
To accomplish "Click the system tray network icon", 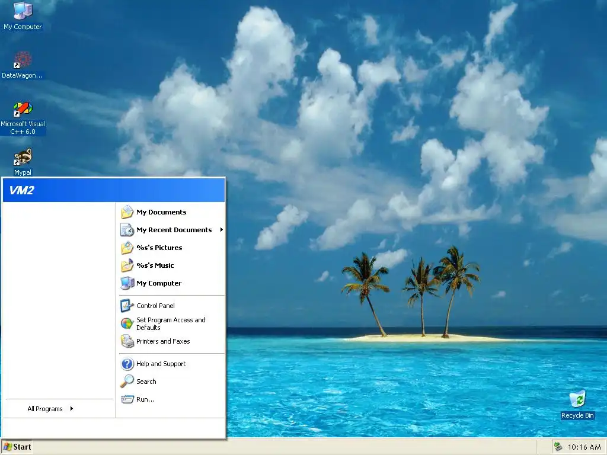I will (x=558, y=447).
